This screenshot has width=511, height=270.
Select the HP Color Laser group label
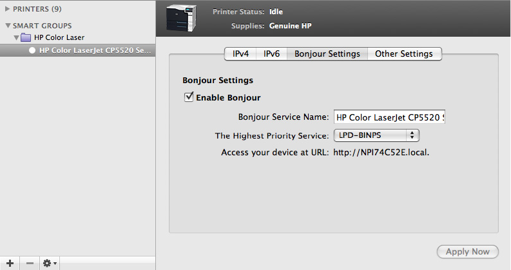pyautogui.click(x=59, y=37)
